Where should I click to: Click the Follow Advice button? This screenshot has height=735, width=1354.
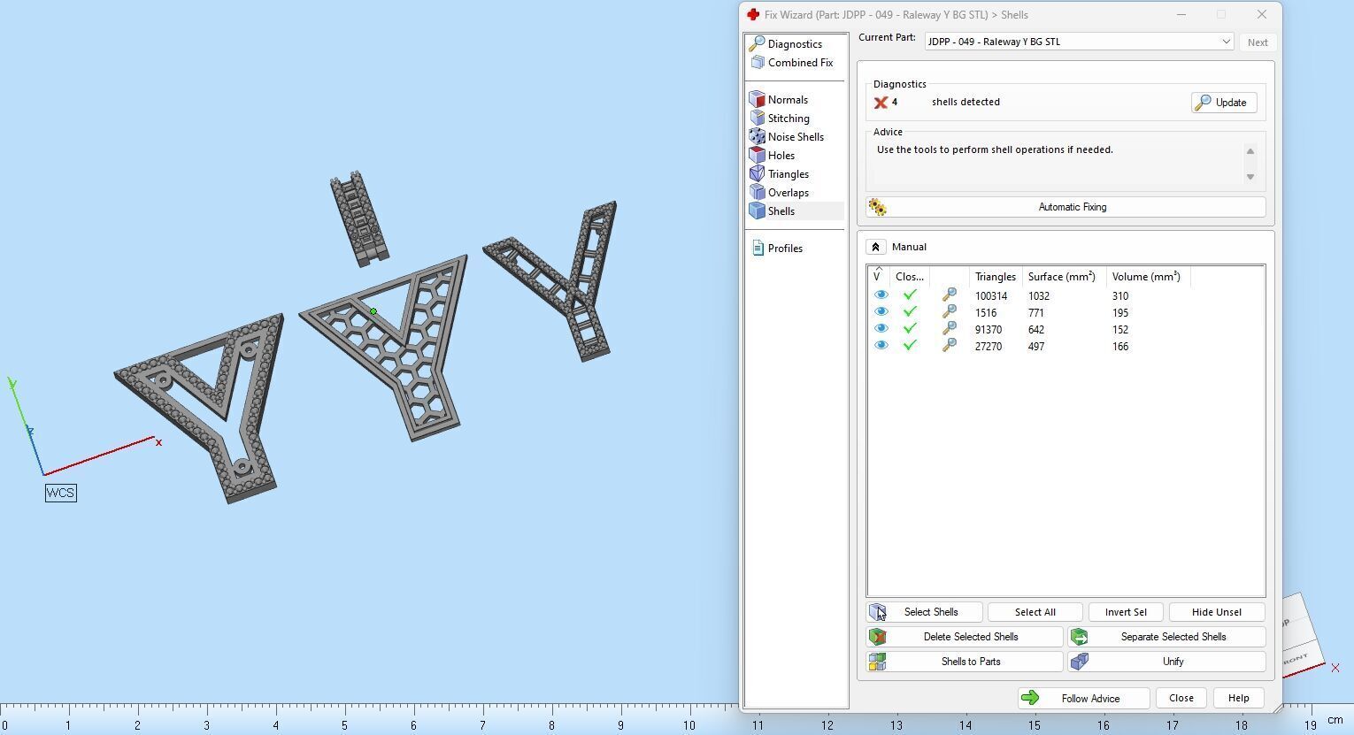(1083, 698)
